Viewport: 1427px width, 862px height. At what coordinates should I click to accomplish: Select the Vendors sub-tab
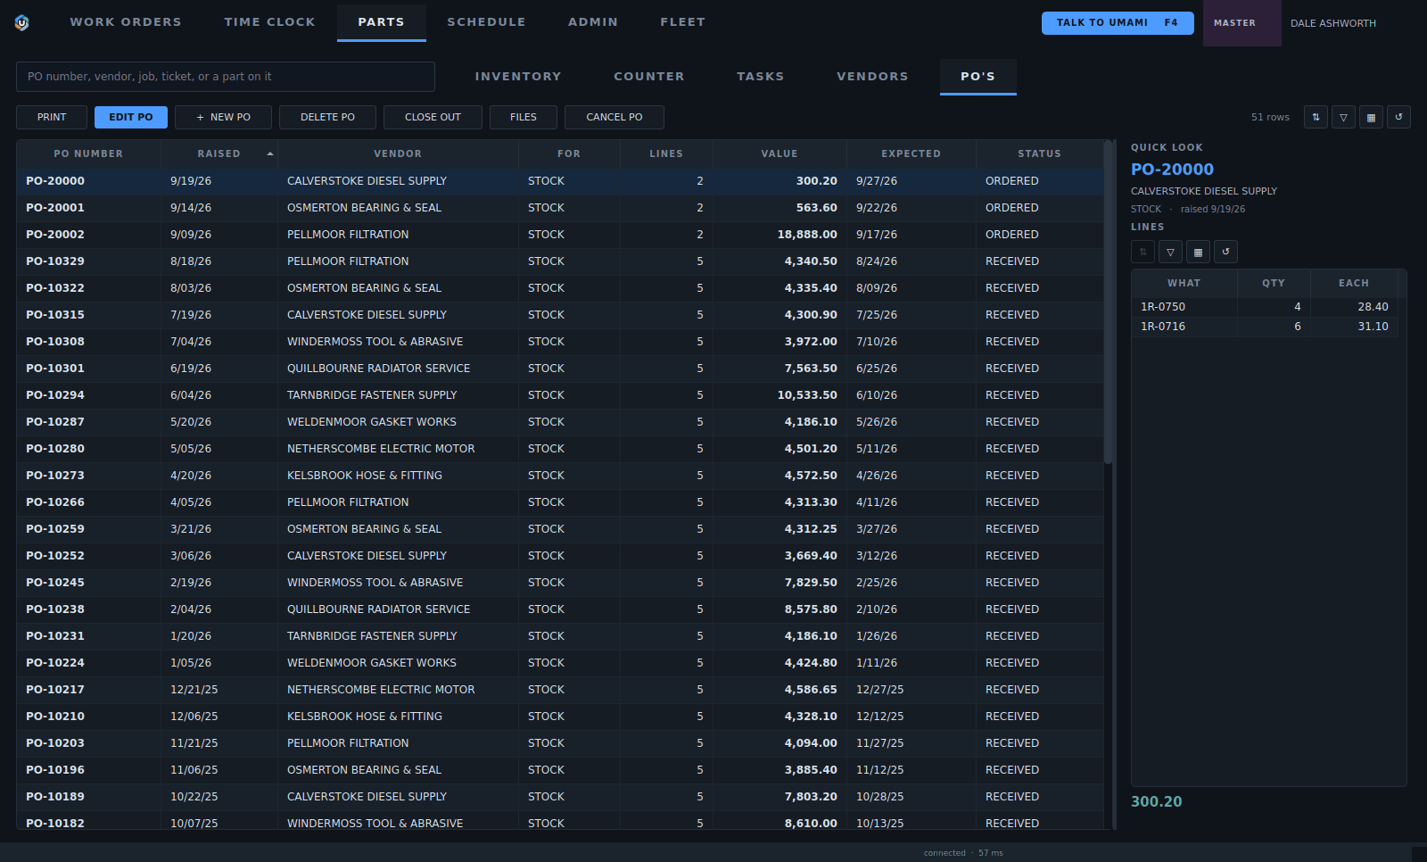click(872, 77)
